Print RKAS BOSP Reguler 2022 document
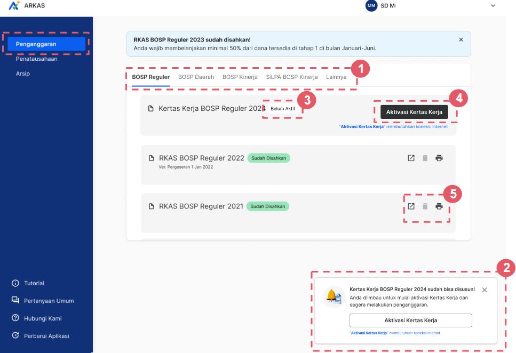The image size is (516, 353). pos(439,158)
